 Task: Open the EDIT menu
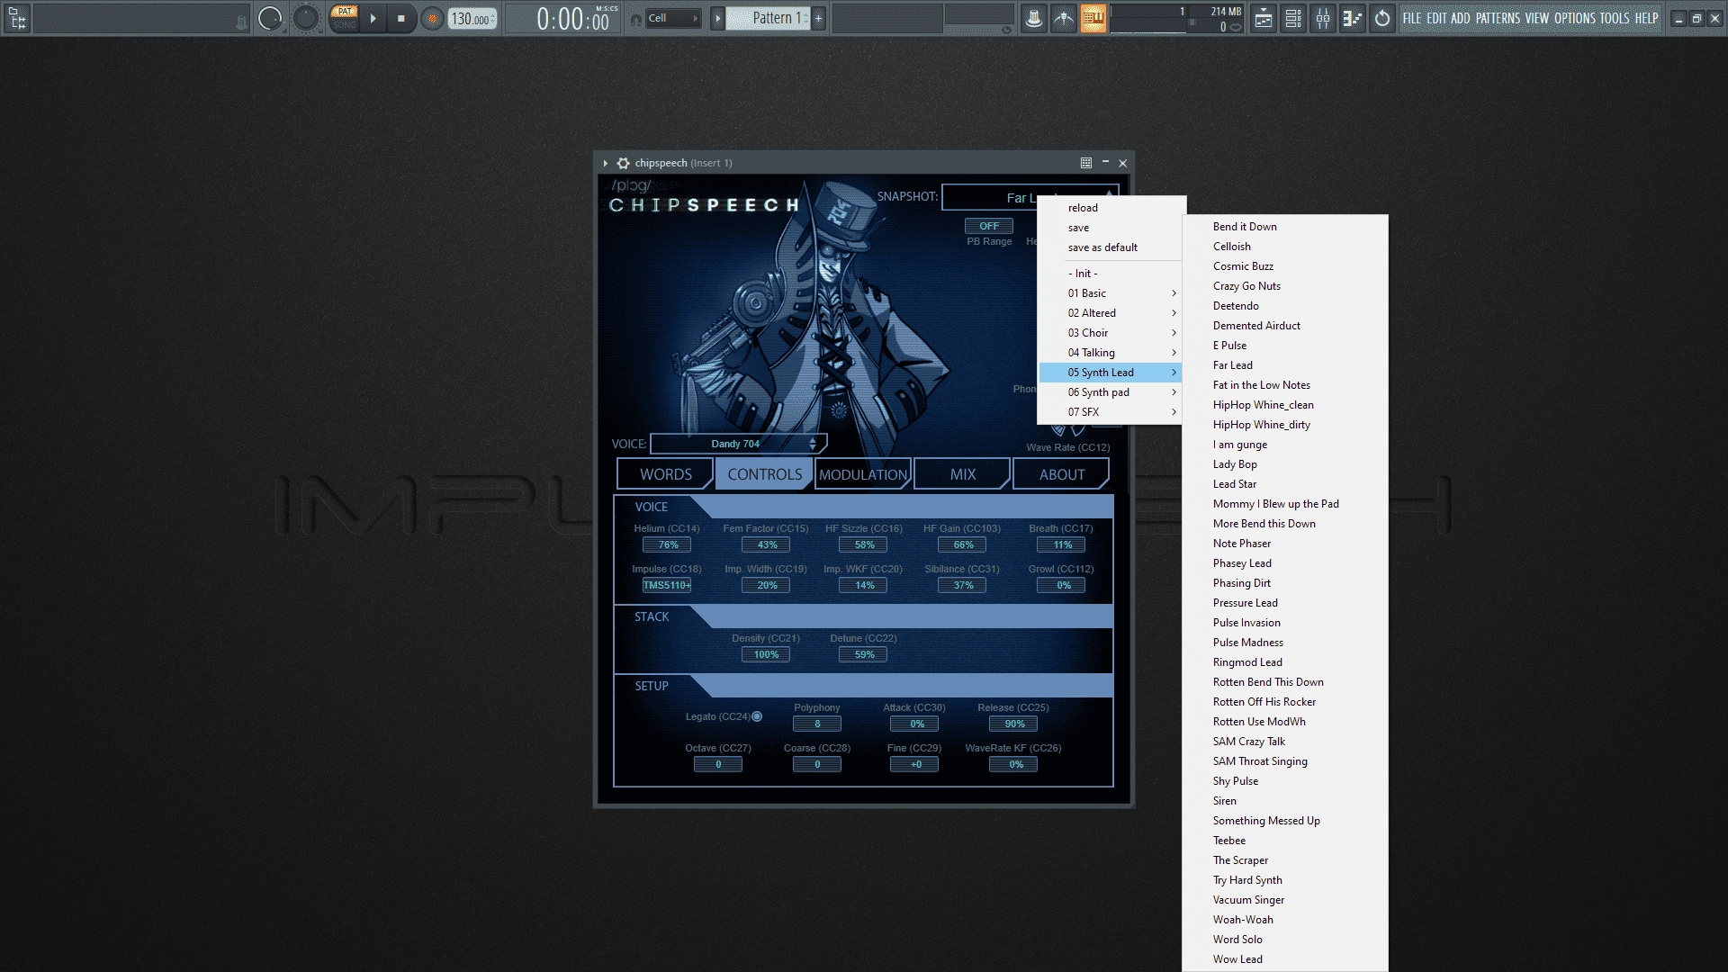point(1436,18)
